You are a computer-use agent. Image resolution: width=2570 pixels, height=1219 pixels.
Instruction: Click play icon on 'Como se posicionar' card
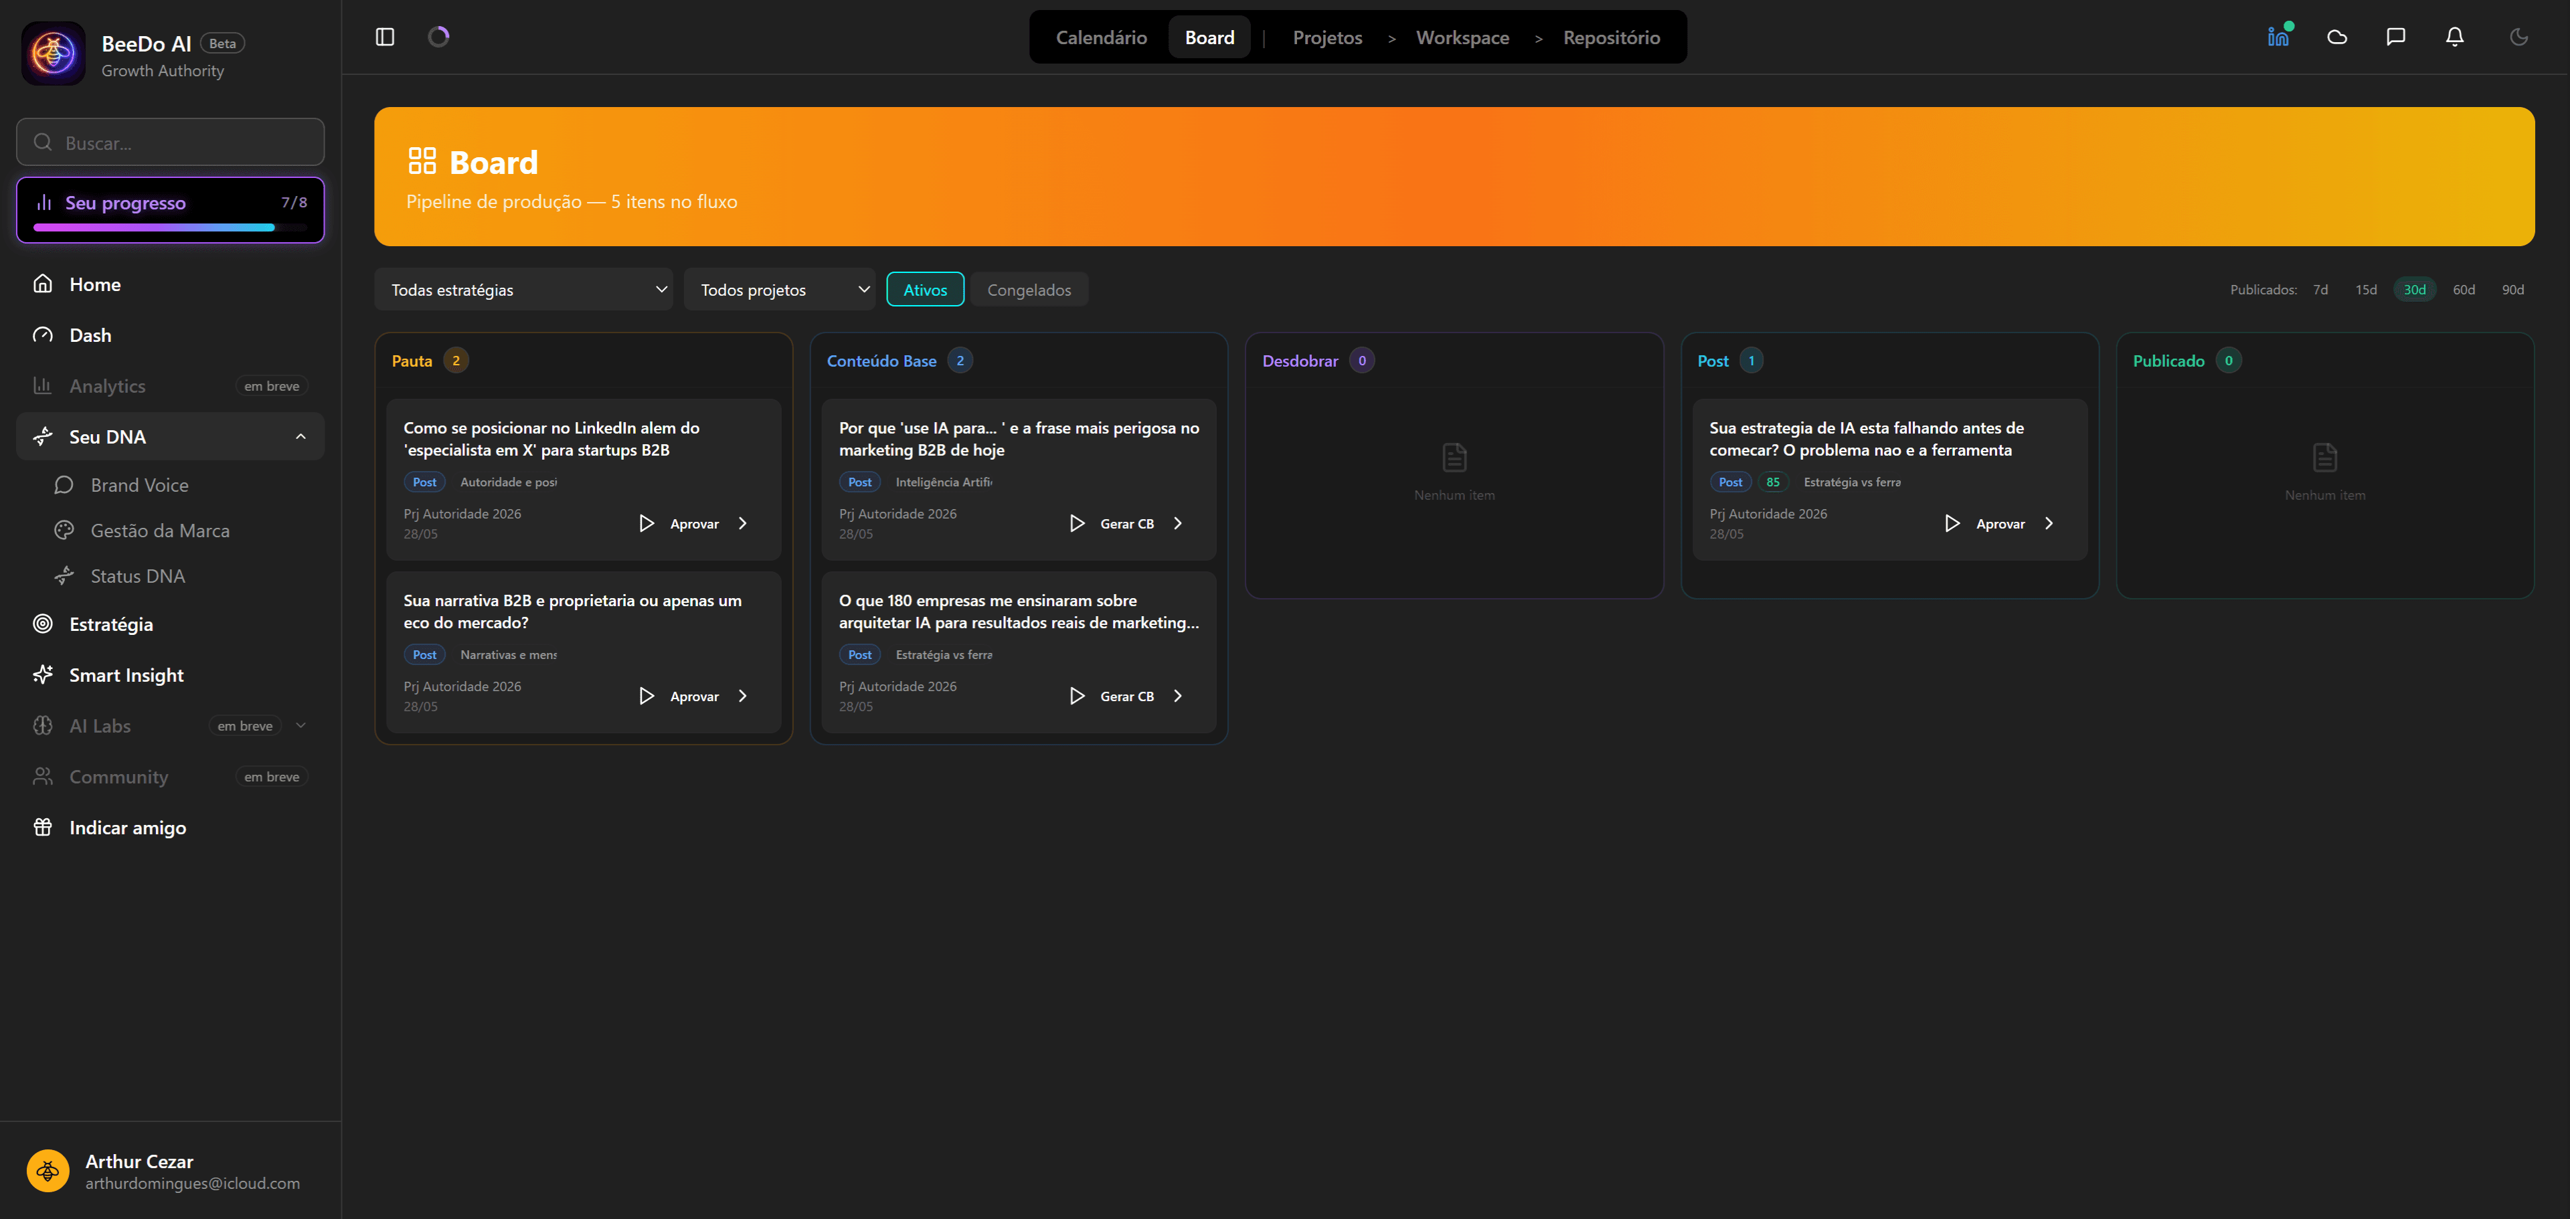(x=647, y=524)
